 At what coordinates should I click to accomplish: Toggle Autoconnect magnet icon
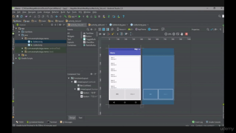click(x=104, y=34)
